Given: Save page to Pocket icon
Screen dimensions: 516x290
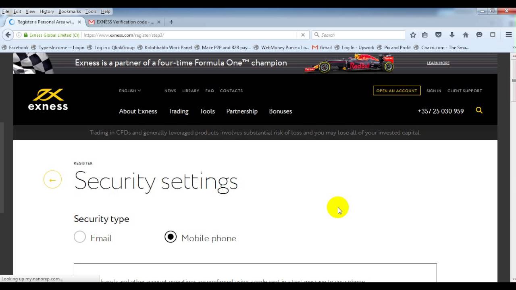Looking at the screenshot, I should (x=439, y=35).
